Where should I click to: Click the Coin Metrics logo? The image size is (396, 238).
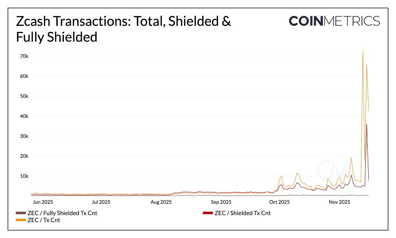point(334,21)
